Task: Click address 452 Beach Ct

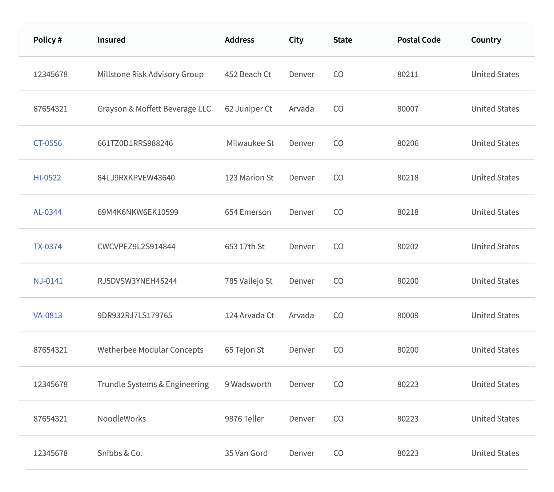Action: pos(248,74)
